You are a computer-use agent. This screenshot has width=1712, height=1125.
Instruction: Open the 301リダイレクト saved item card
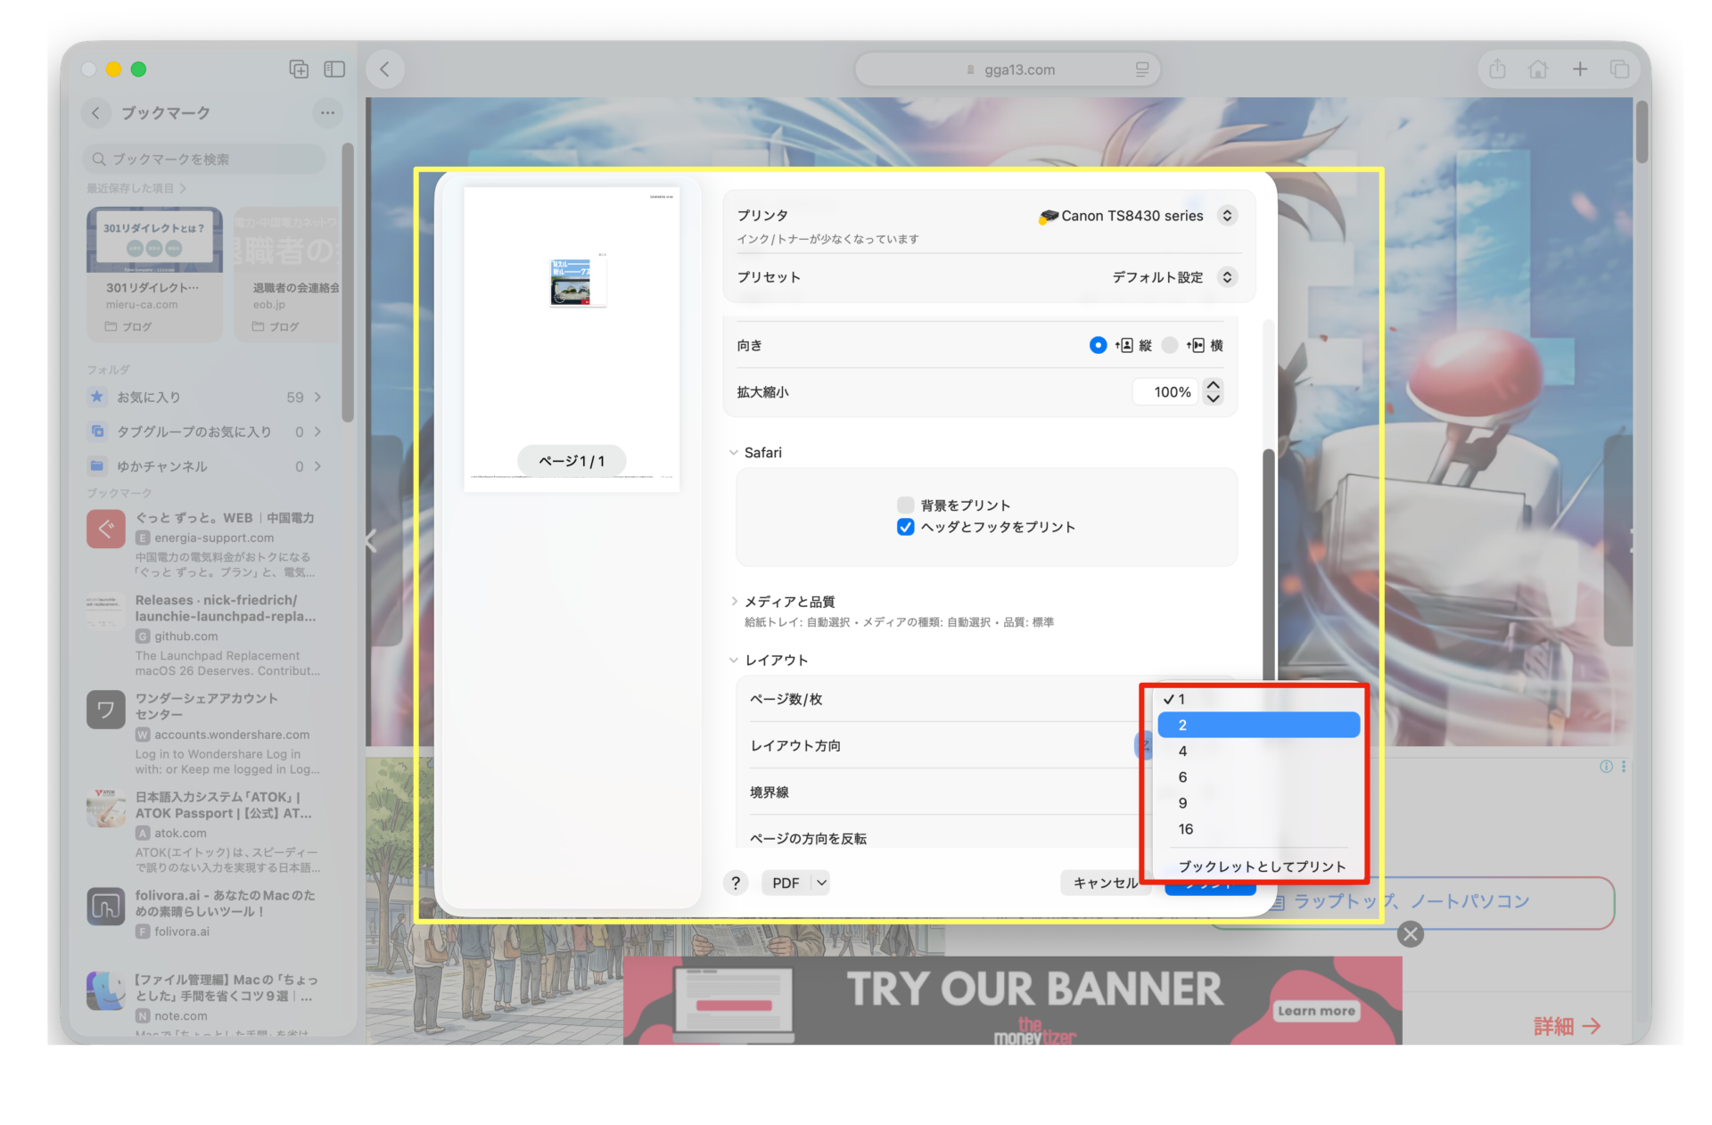click(154, 274)
